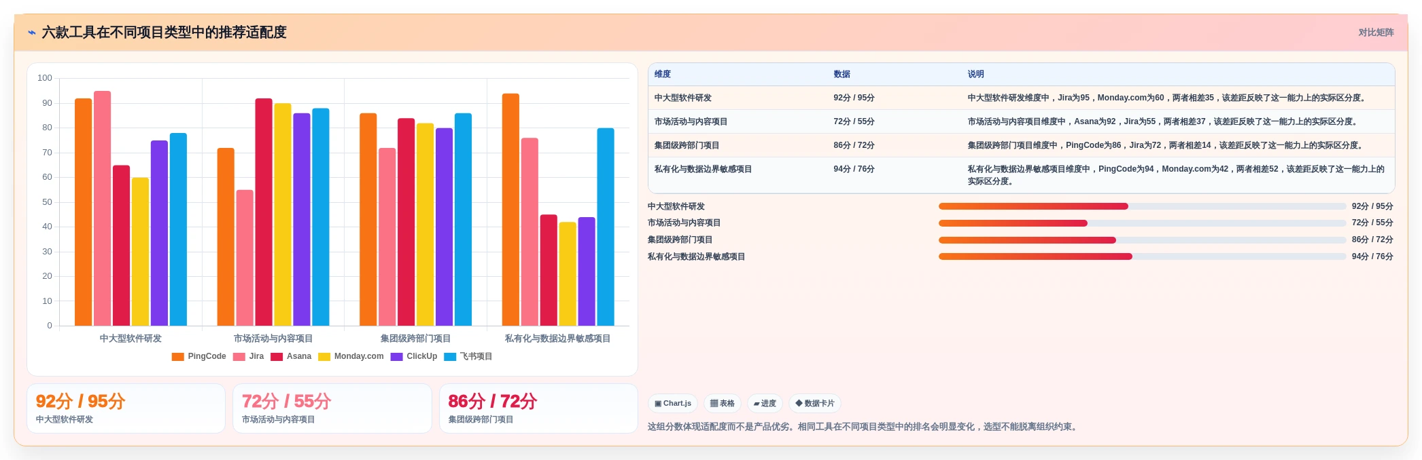Open the 86分 / 72分 data card

pyautogui.click(x=538, y=408)
